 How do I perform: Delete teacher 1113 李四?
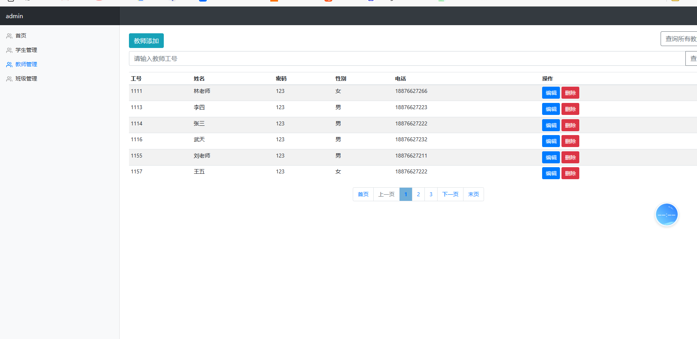570,109
